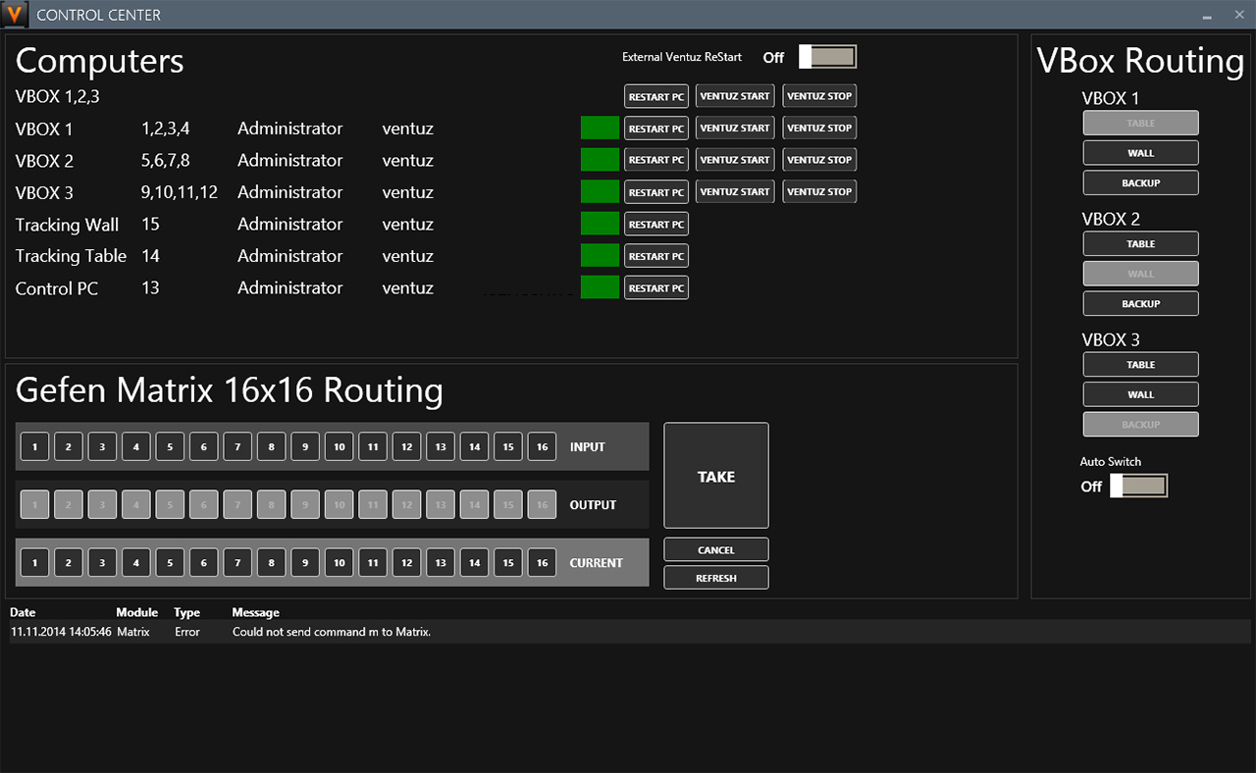Image resolution: width=1256 pixels, height=773 pixels.
Task: Route VBOX 1 to WALL
Action: click(1141, 153)
